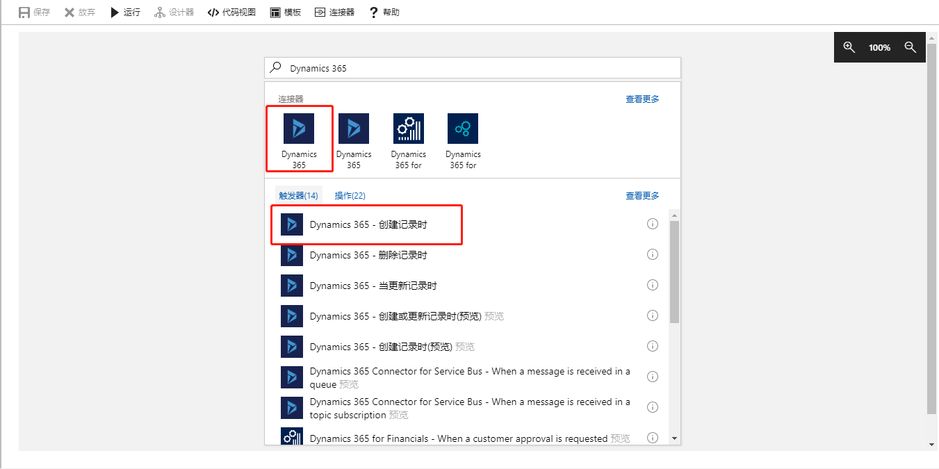Image resolution: width=939 pixels, height=469 pixels.
Task: Show info for Service Bus topic subscription trigger
Action: pyautogui.click(x=652, y=407)
